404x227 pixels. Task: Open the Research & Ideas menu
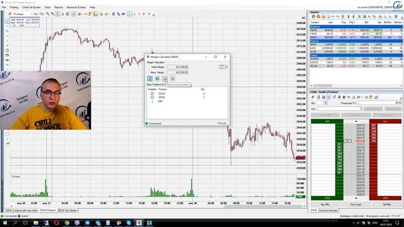point(76,8)
